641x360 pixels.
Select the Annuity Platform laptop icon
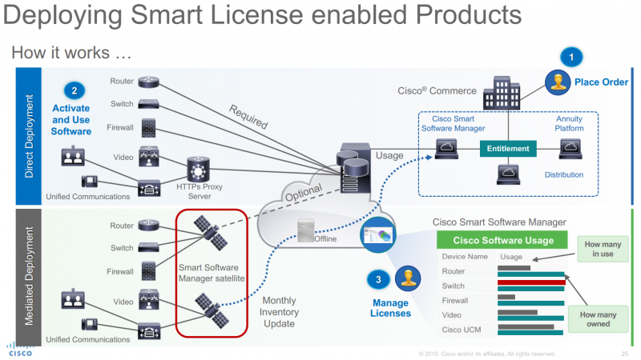point(570,149)
